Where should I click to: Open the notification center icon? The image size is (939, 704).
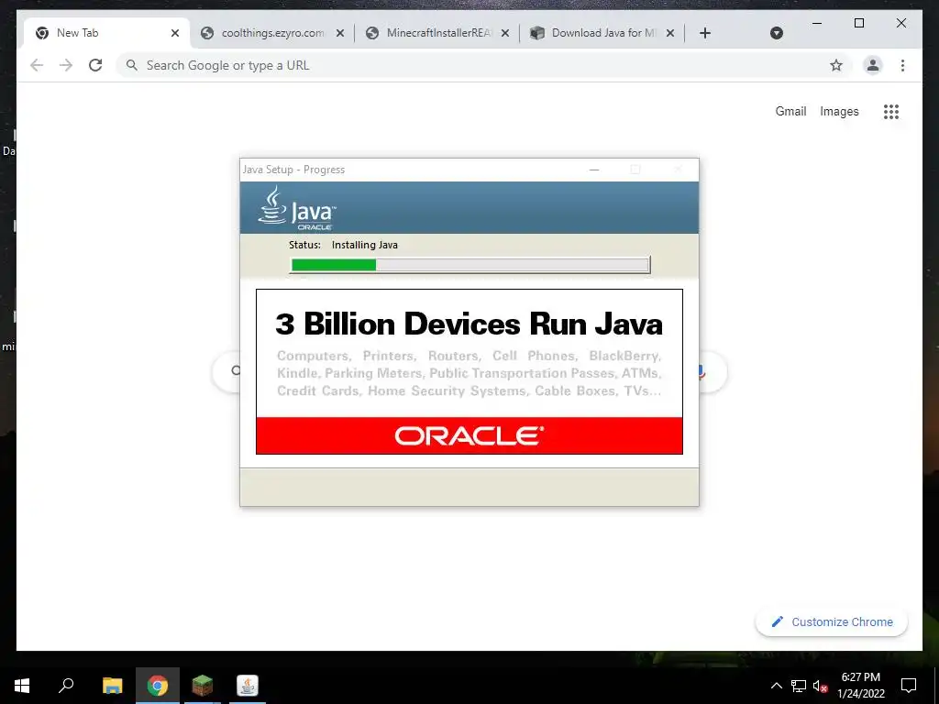(909, 686)
